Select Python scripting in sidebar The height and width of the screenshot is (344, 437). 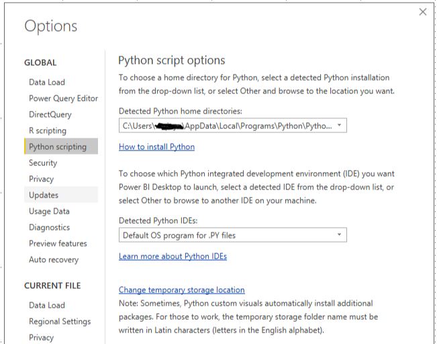pos(61,146)
